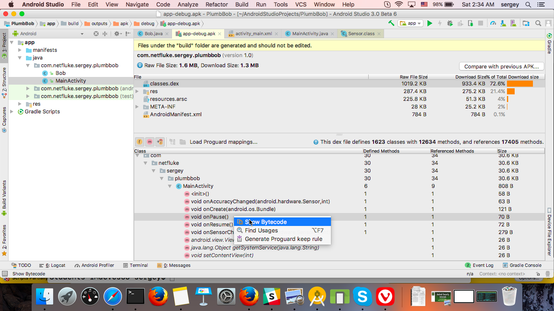Toggle show fields 'f' filter button
Viewport: 554px width, 311px height.
pos(140,142)
